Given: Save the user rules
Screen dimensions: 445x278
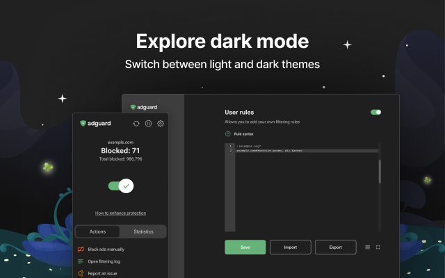Looking at the screenshot, I should (x=245, y=247).
